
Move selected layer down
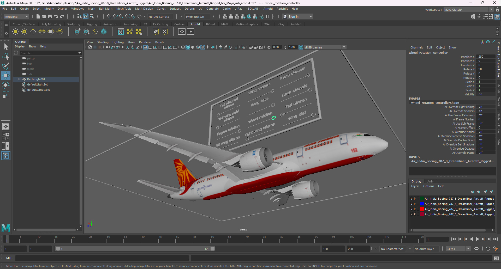point(479,192)
